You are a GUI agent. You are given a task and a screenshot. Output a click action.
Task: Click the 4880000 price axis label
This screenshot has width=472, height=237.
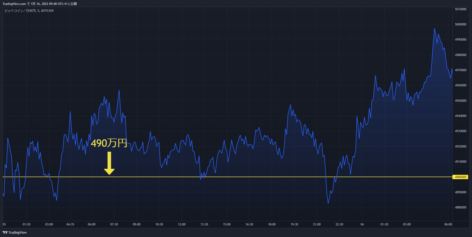pyautogui.click(x=461, y=207)
